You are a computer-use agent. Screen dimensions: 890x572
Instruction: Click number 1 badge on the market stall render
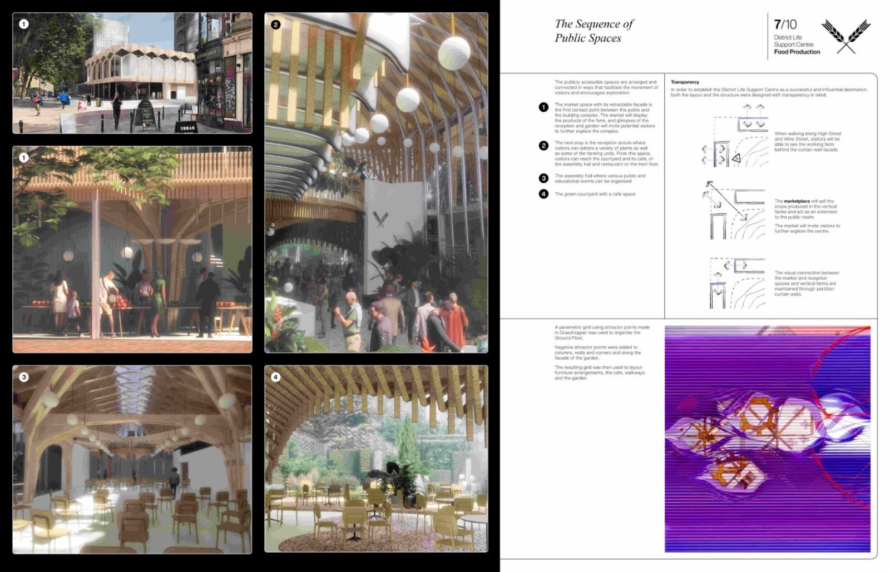23,158
